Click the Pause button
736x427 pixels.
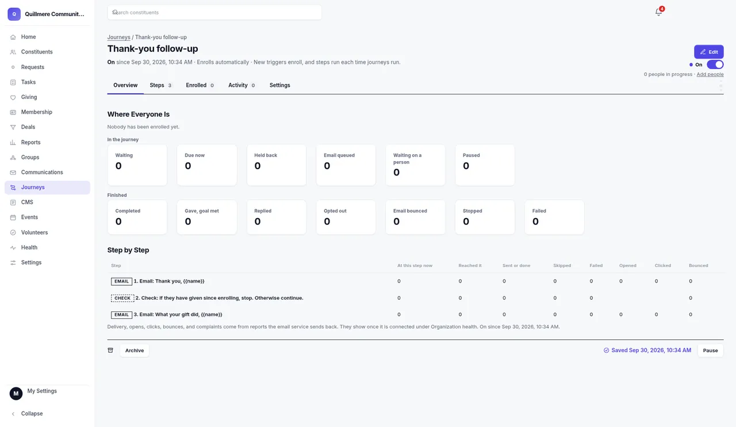[711, 350]
